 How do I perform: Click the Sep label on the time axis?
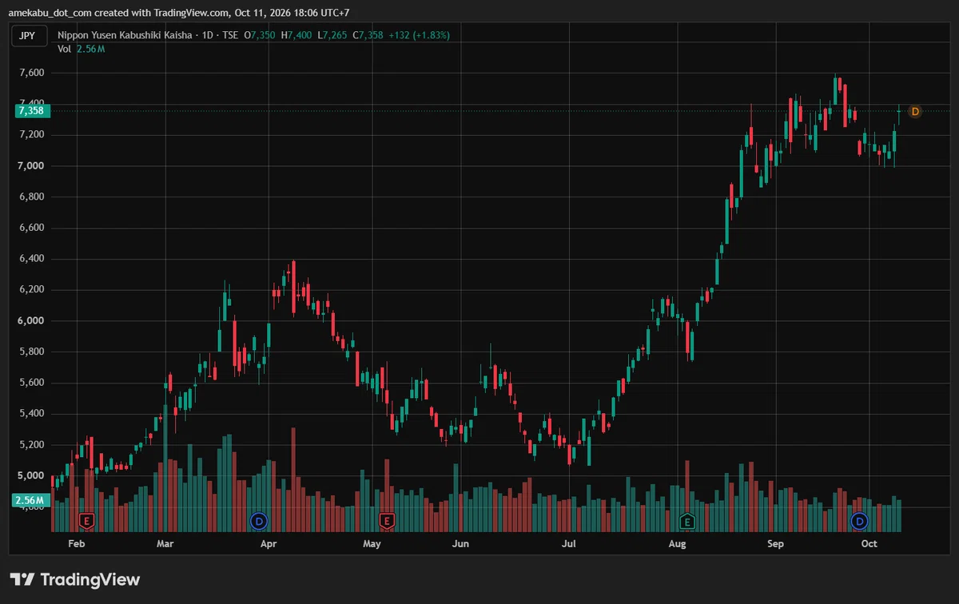(777, 545)
